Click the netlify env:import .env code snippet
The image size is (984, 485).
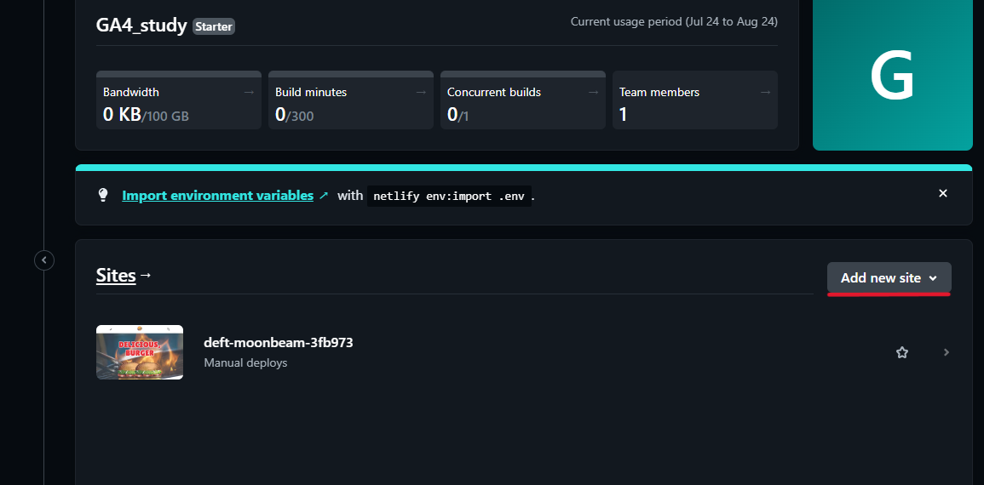pyautogui.click(x=449, y=196)
